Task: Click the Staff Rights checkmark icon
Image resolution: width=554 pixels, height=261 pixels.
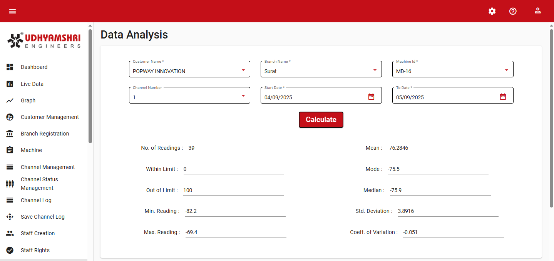Action: (x=10, y=250)
